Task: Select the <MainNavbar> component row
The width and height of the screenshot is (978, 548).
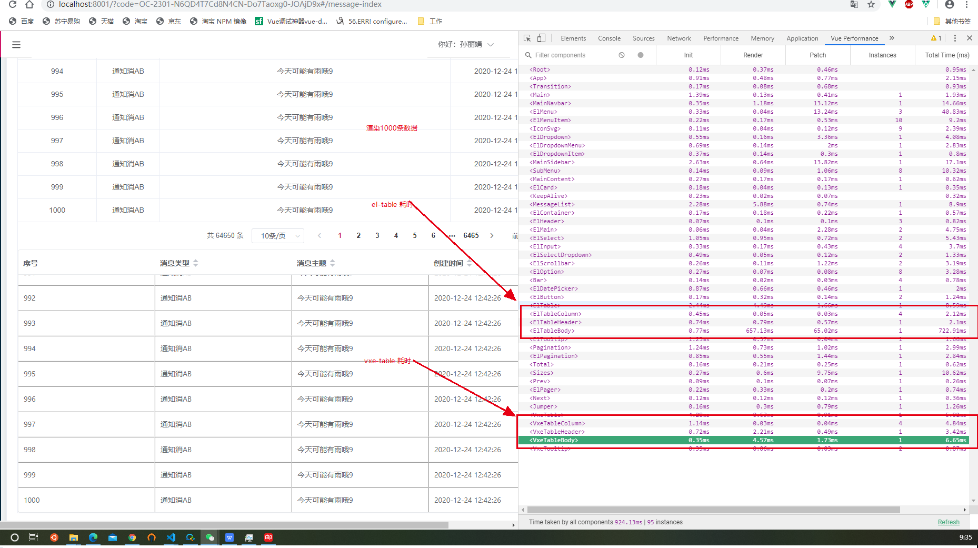Action: click(x=744, y=103)
